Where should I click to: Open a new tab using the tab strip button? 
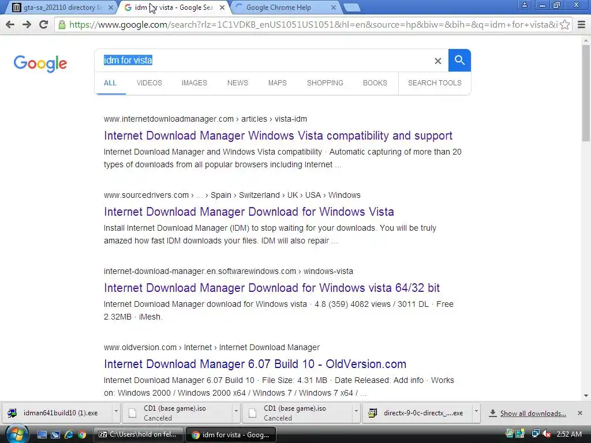353,7
